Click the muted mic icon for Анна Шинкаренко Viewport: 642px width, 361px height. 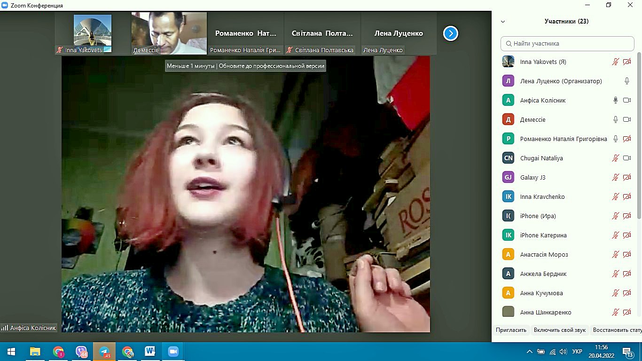tap(615, 312)
